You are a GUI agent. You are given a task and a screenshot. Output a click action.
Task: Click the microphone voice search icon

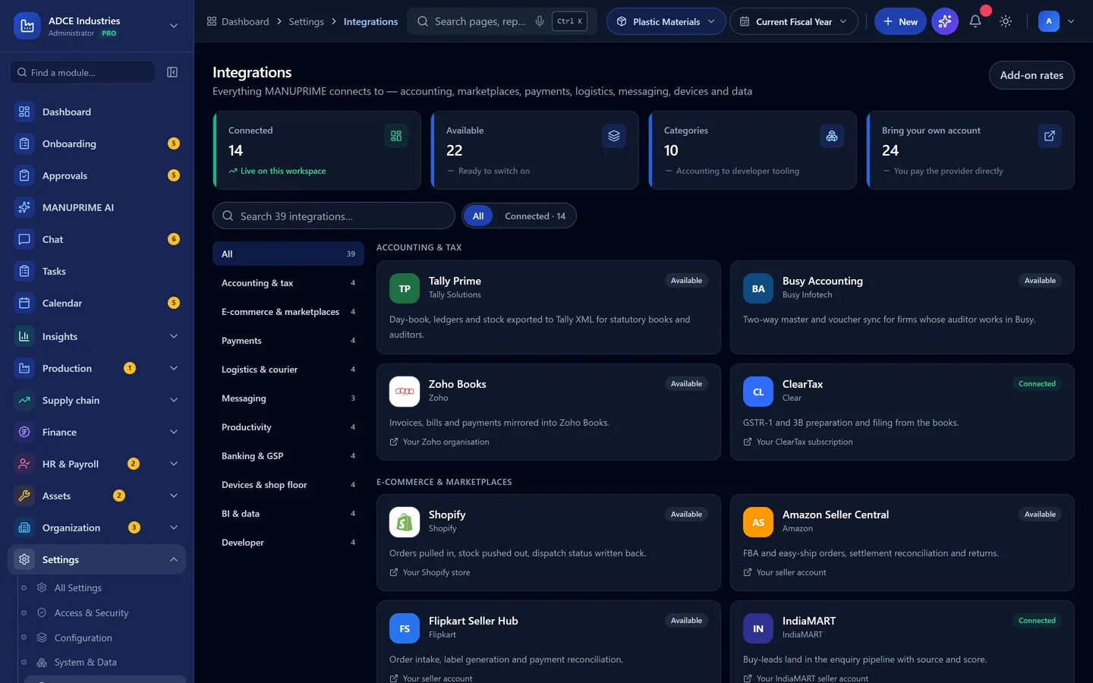[x=540, y=21]
